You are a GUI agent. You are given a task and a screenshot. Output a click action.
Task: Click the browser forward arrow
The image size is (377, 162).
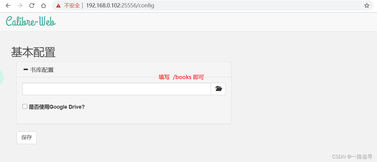click(20, 6)
